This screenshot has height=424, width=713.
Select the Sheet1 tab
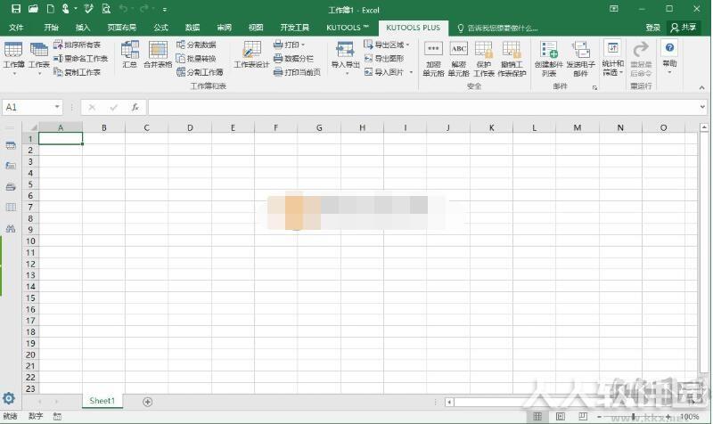(x=102, y=401)
